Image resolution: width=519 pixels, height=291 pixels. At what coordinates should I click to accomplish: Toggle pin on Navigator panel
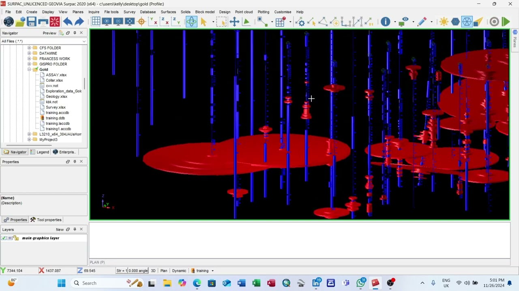tap(75, 33)
